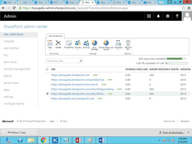The width and height of the screenshot is (192, 144).
Task: Open settings in the left nav
Action: [x=8, y=97]
